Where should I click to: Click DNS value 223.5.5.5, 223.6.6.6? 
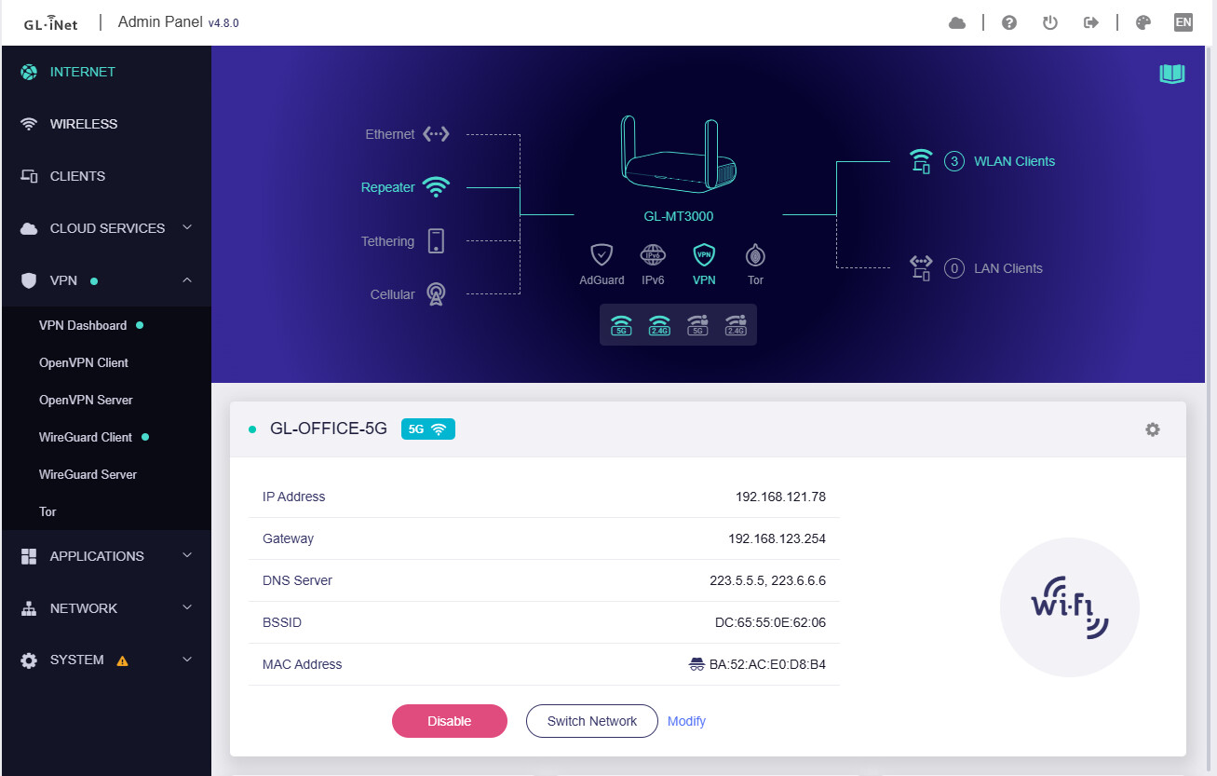pos(767,580)
